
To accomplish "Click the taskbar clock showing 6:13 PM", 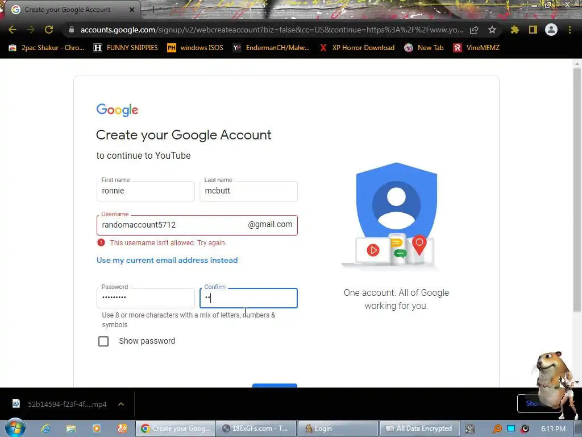I will click(x=553, y=428).
